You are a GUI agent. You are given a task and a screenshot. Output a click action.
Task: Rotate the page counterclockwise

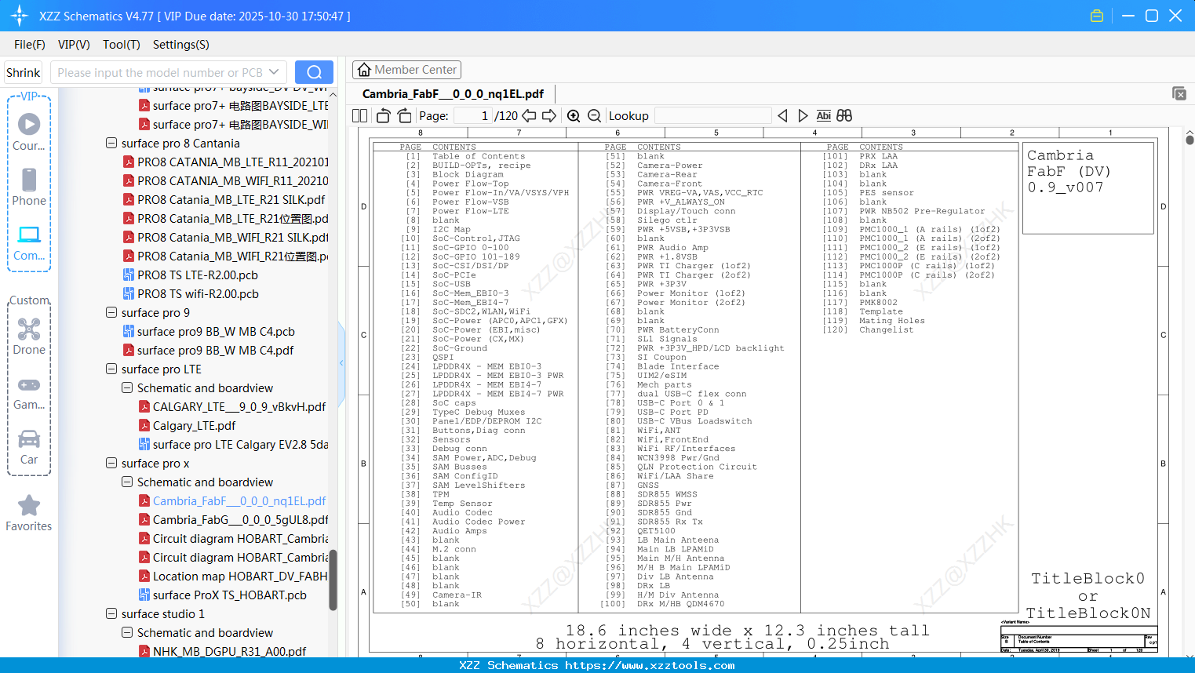click(x=383, y=116)
